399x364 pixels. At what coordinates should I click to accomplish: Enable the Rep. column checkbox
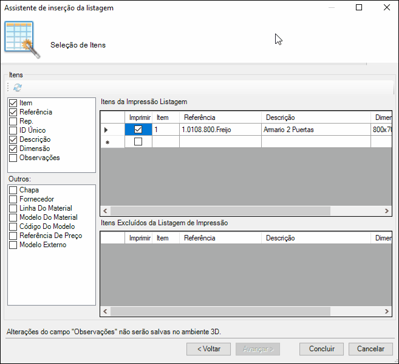[13, 121]
